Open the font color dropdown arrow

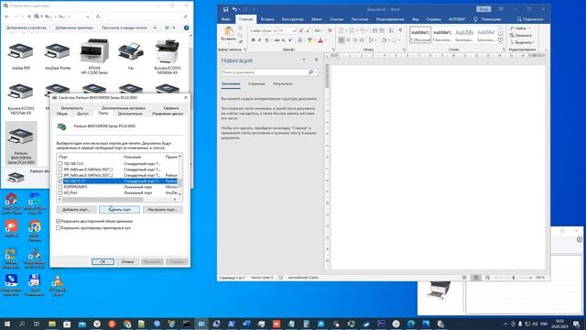pos(326,40)
